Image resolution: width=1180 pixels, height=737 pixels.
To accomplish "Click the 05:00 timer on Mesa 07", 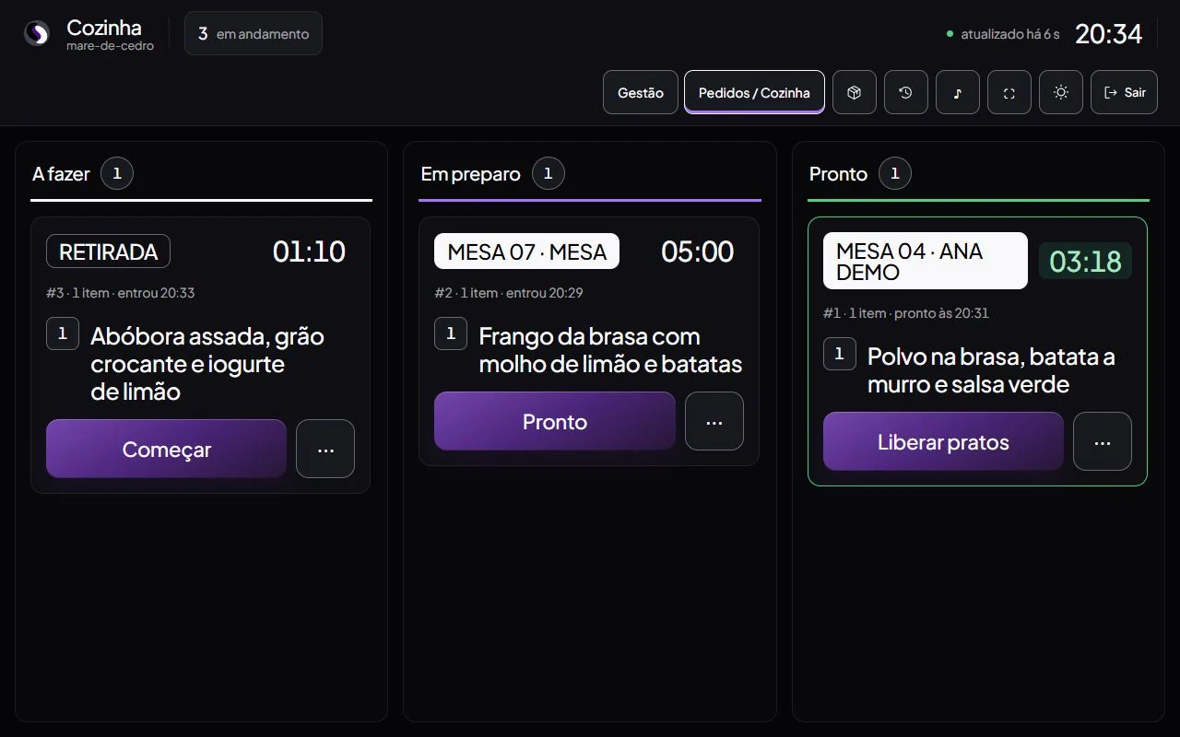I will point(698,252).
